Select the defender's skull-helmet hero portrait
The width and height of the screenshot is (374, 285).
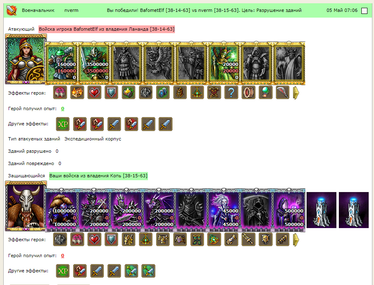[26, 206]
